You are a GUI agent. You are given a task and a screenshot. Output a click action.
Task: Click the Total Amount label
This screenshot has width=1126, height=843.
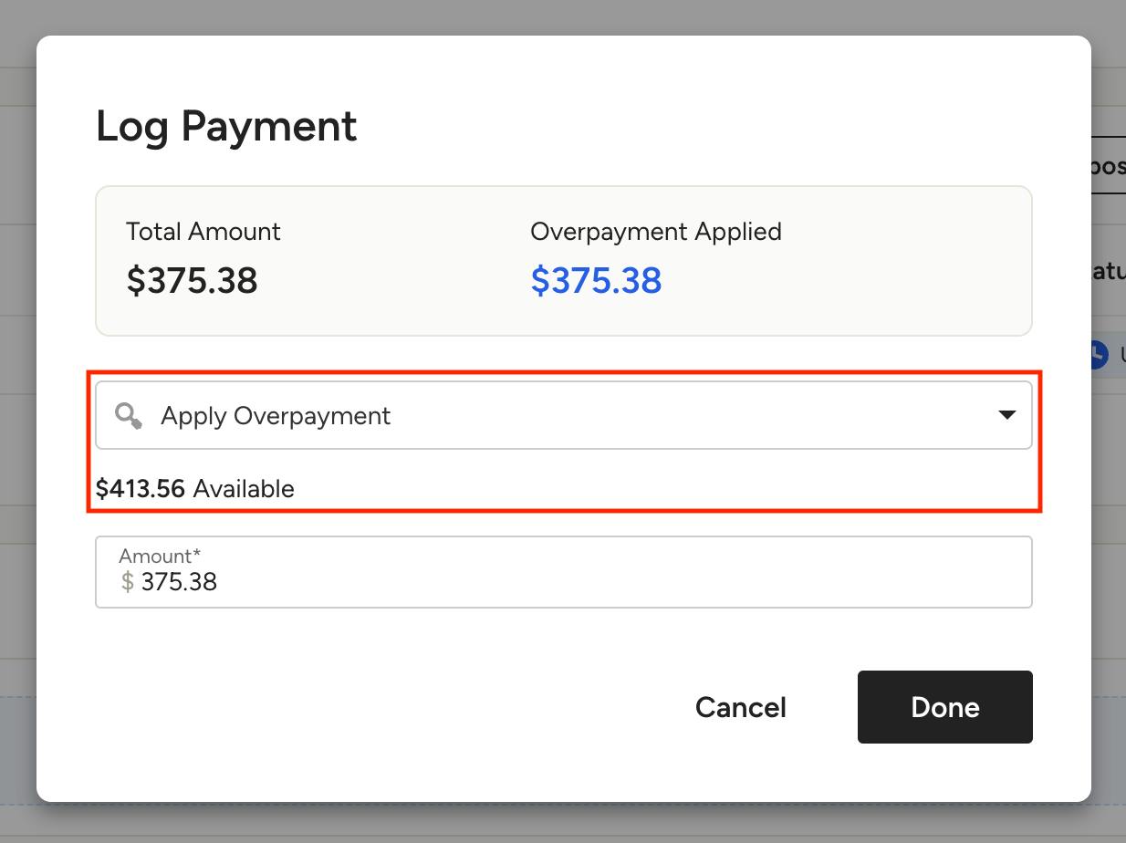click(203, 232)
